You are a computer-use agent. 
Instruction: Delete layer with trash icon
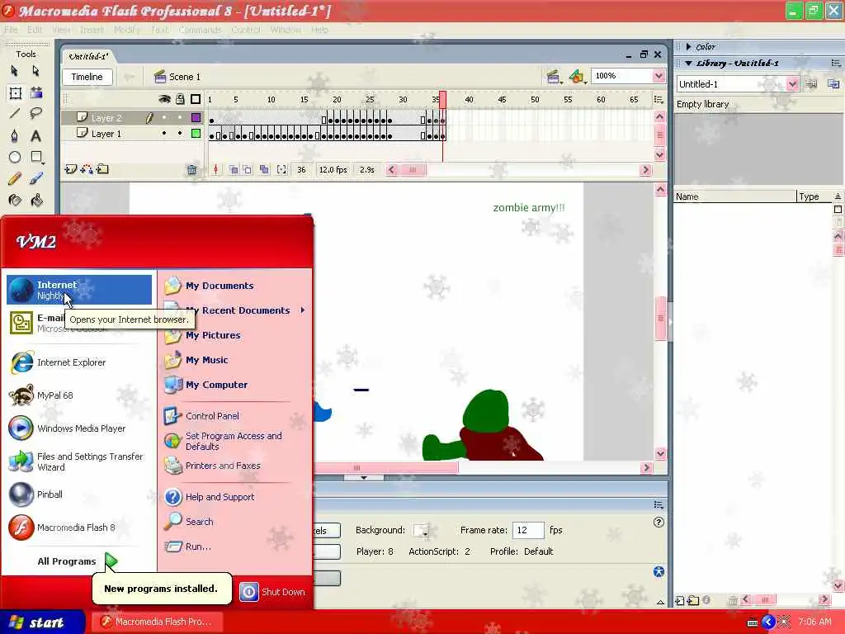(x=191, y=170)
